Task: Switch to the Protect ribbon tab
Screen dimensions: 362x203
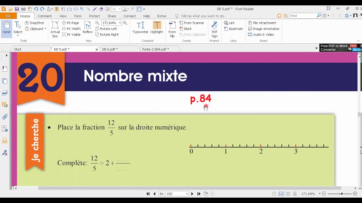Action: 94,16
